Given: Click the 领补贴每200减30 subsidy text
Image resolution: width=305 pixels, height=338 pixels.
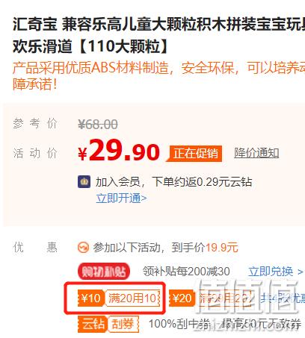Looking at the screenshot, I should click(x=186, y=271).
